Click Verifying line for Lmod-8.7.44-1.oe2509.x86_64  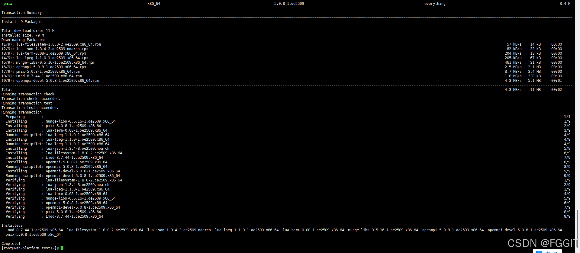click(x=54, y=216)
